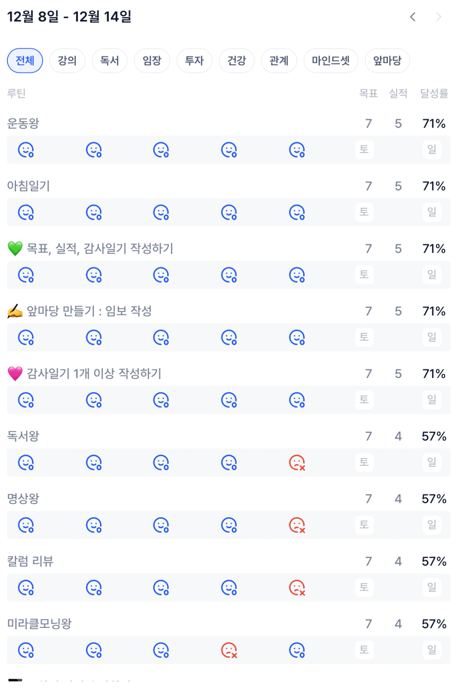Toggle the 토 day box in 운동왕 row
This screenshot has height=697, width=459.
click(364, 149)
